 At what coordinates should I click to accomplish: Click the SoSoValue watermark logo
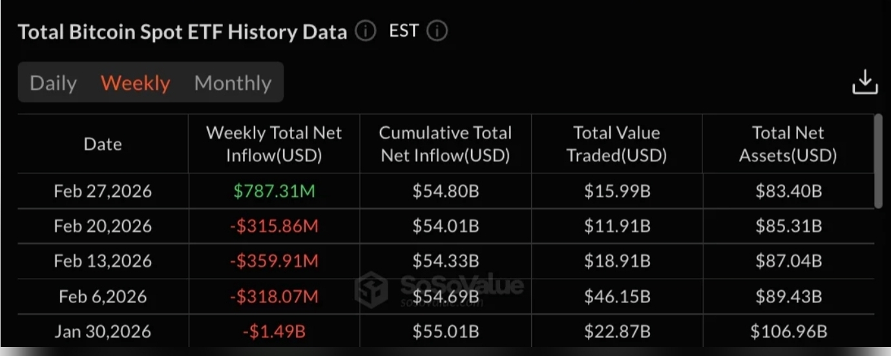click(372, 288)
